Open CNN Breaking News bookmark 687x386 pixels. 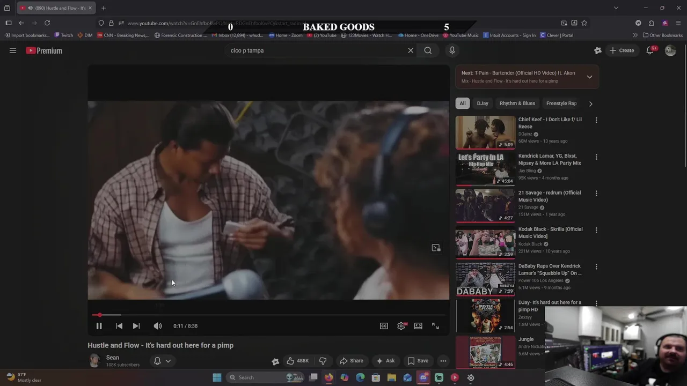123,35
